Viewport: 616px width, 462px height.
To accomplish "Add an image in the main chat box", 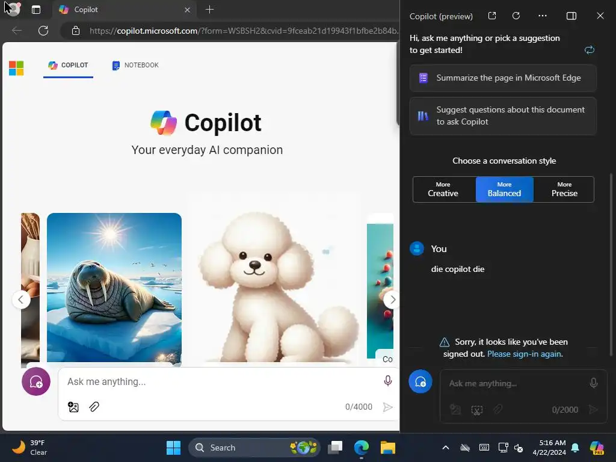I will pos(73,407).
